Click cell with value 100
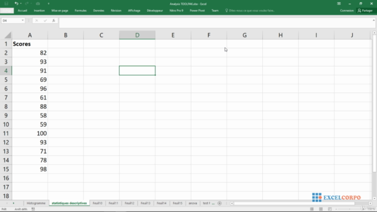The width and height of the screenshot is (377, 212). point(30,134)
